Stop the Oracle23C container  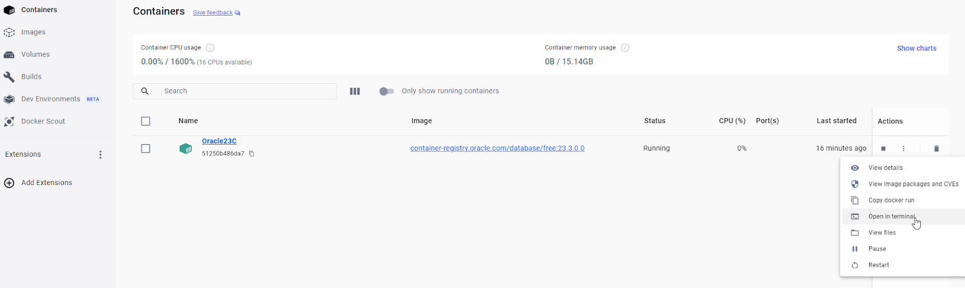click(883, 149)
